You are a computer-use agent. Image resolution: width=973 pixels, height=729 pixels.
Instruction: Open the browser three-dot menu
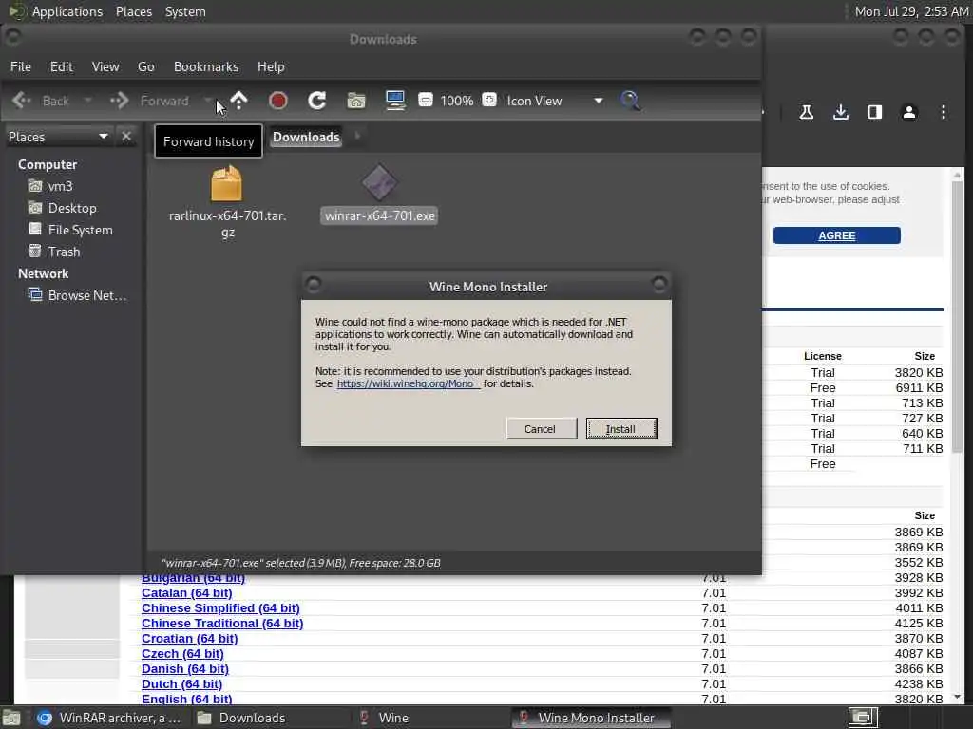click(x=944, y=112)
